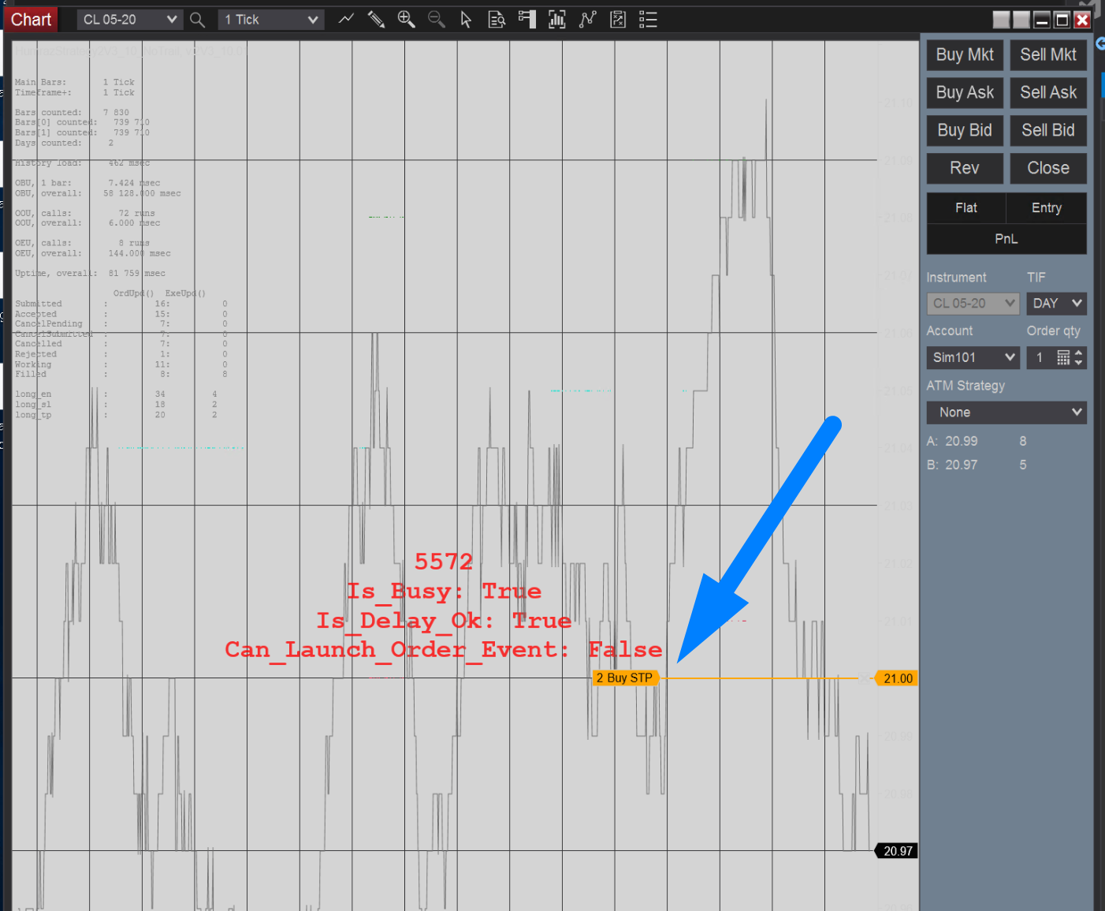Open the CL 05-20 instrument selector in toolbar

tap(130, 20)
